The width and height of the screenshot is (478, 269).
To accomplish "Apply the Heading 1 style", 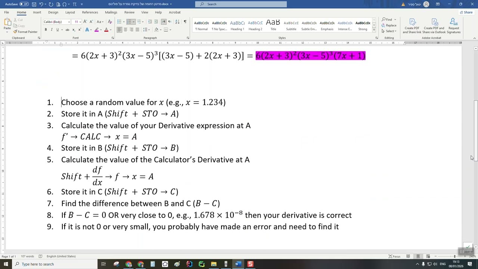I will [237, 25].
